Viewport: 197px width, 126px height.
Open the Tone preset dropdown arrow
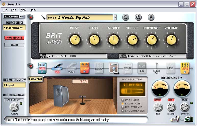pyautogui.click(x=115, y=18)
